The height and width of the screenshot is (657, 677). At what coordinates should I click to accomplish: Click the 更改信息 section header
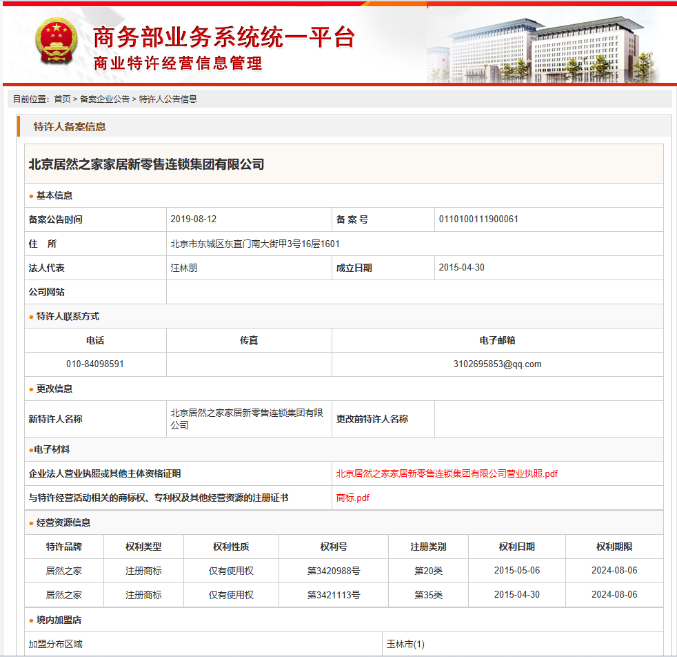point(54,389)
